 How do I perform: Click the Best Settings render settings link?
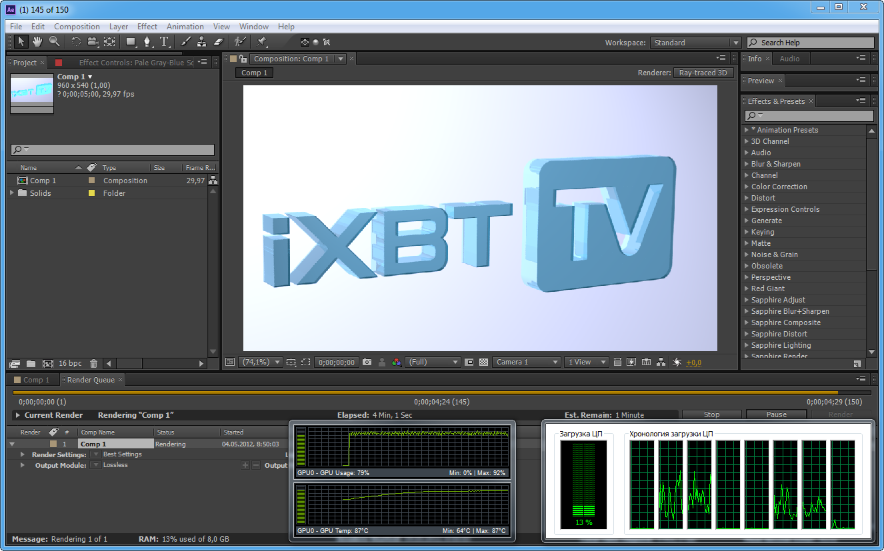click(123, 454)
